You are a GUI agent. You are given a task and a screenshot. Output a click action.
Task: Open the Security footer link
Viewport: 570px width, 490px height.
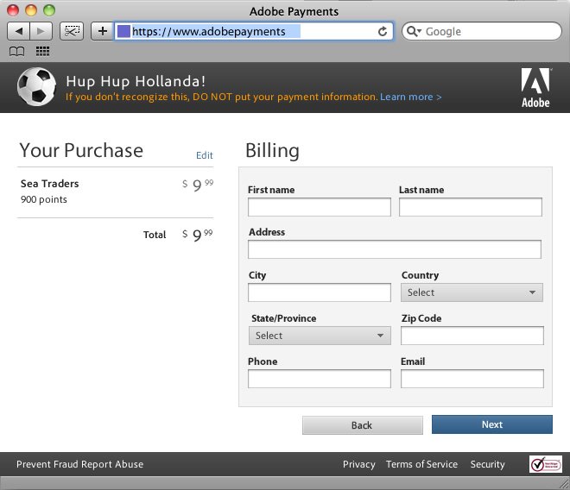(487, 464)
